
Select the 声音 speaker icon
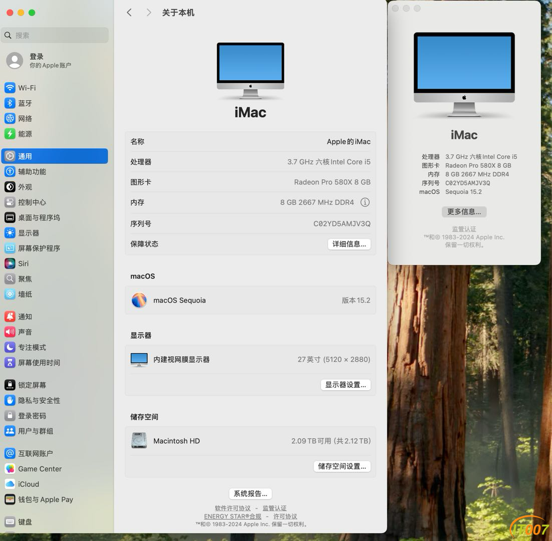coord(10,332)
